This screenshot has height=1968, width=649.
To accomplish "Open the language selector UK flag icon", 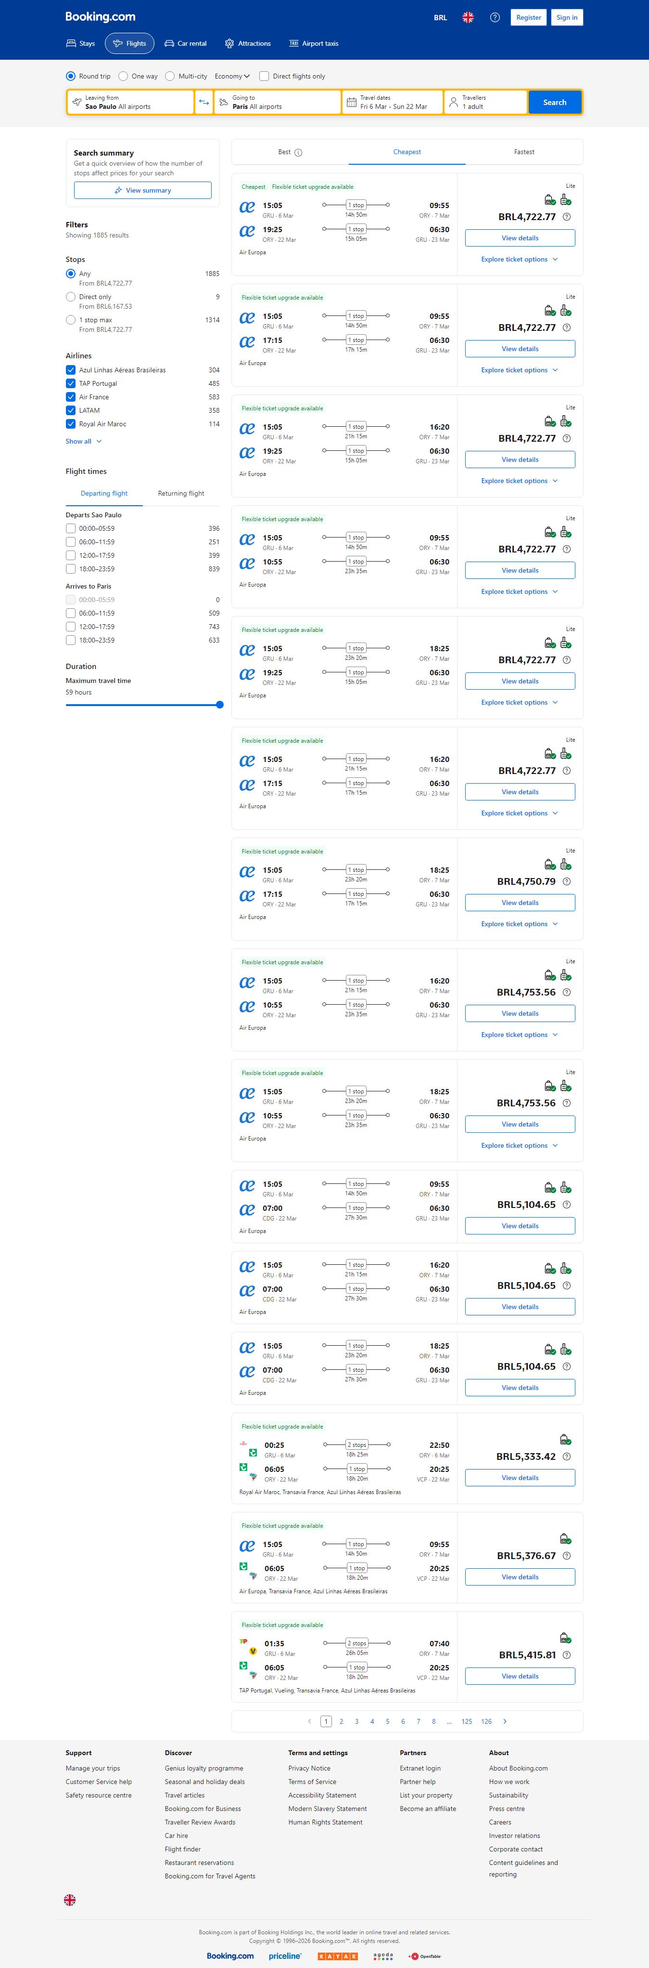I will [468, 17].
